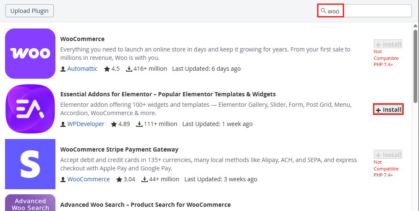419x211 pixels.
Task: Click the Essential Addons EA logo icon
Action: coord(30,109)
